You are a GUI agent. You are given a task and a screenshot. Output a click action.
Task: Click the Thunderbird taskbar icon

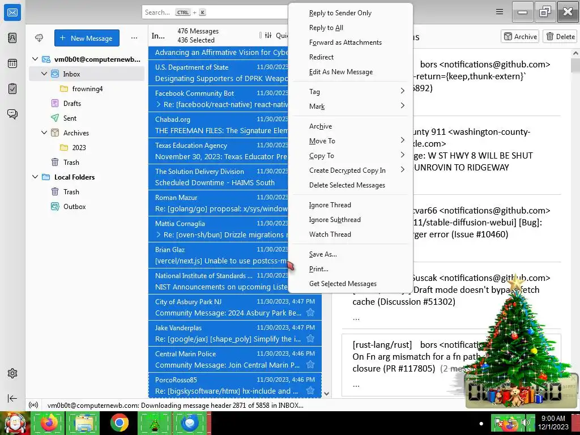[189, 423]
